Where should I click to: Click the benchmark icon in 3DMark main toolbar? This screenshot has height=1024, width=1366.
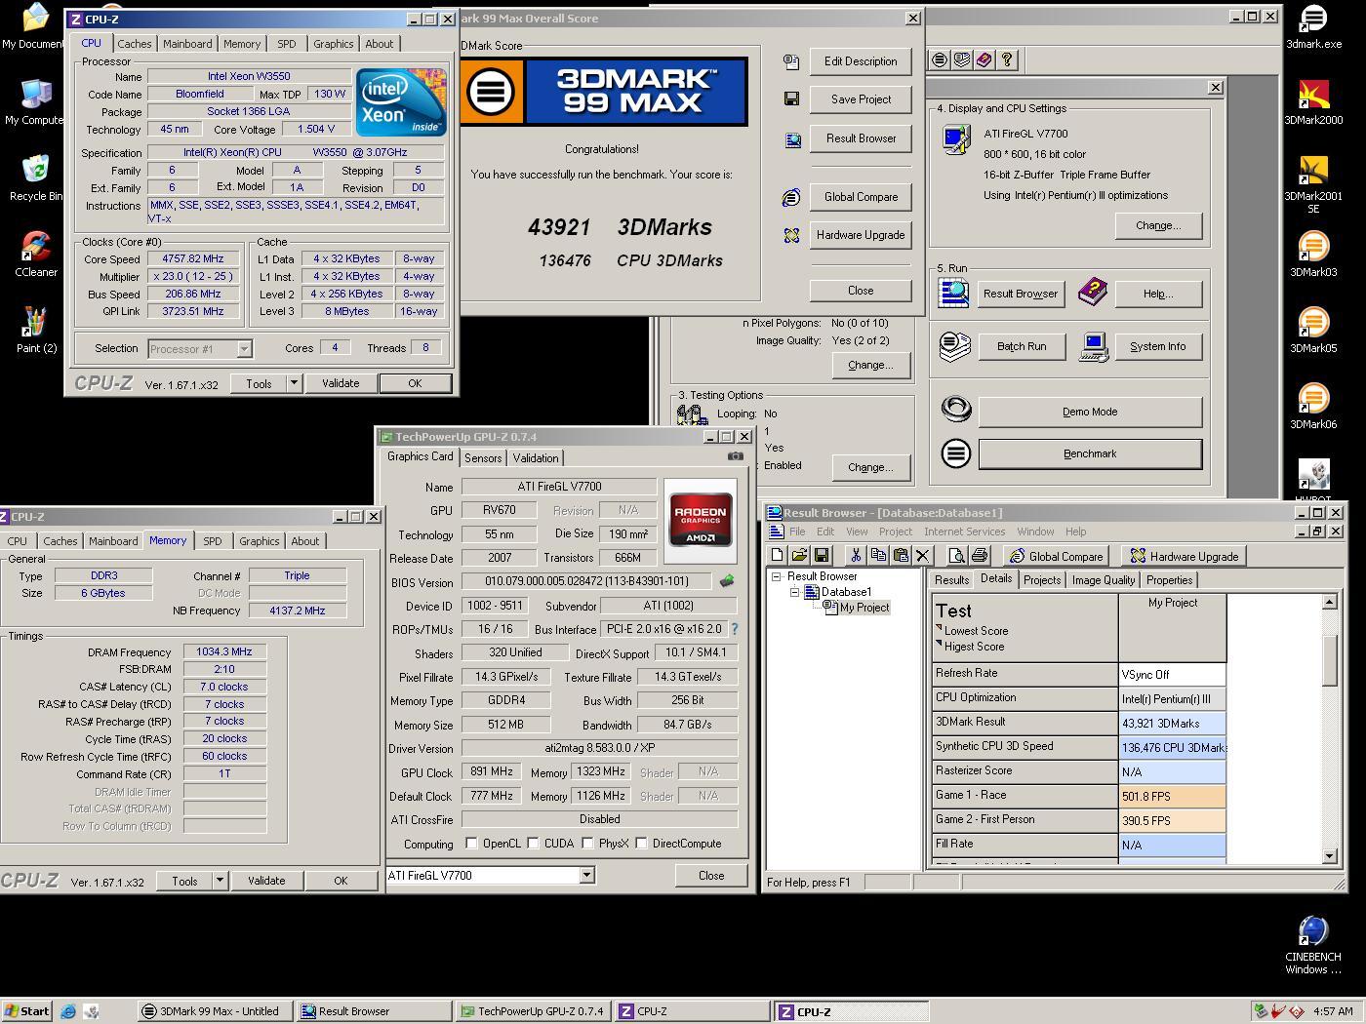click(939, 60)
